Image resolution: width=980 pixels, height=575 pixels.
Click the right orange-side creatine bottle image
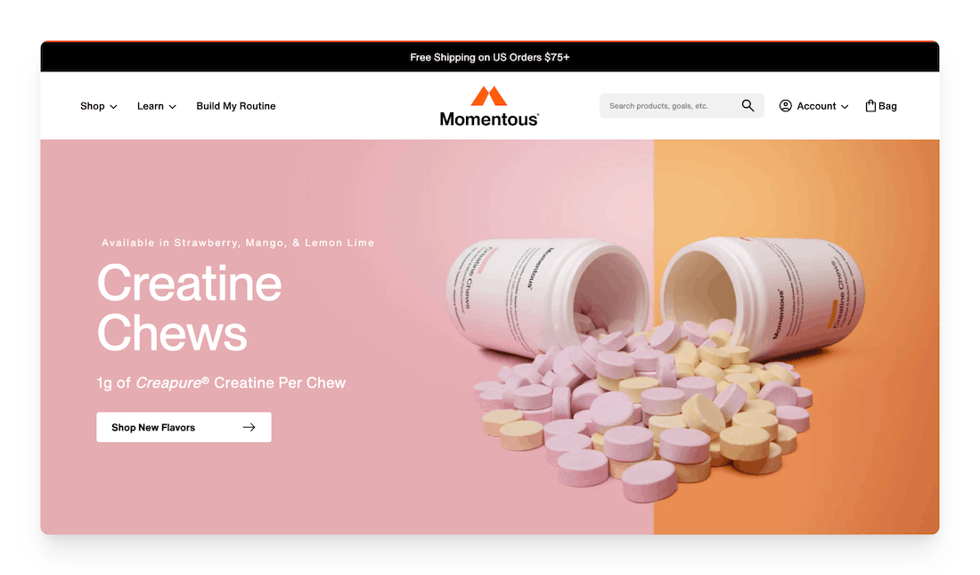pos(763,292)
